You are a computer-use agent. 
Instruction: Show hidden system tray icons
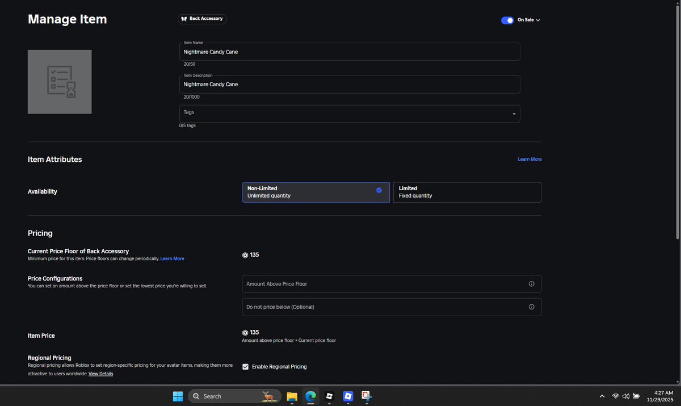tap(602, 396)
